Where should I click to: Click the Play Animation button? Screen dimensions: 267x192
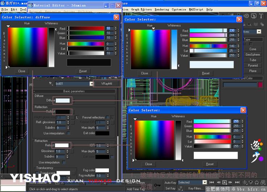coord(224,182)
